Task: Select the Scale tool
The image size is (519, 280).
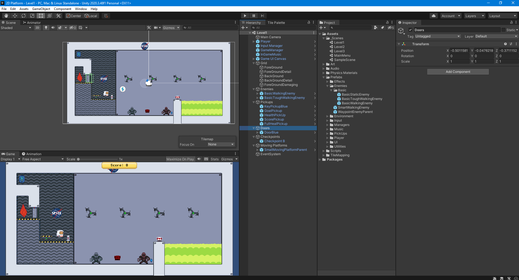Action: [x=32, y=16]
